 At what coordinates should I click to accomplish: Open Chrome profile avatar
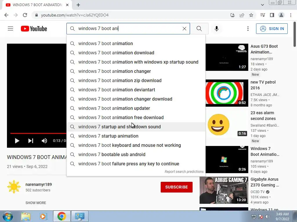coord(281,15)
